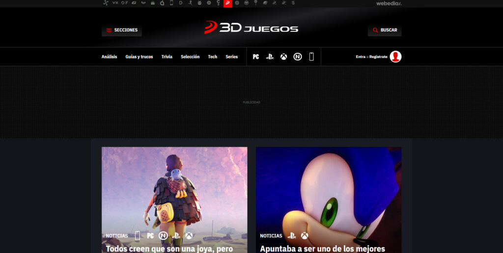Open headline 'Todos creen que son una joya'
503x253 pixels.
coord(169,249)
